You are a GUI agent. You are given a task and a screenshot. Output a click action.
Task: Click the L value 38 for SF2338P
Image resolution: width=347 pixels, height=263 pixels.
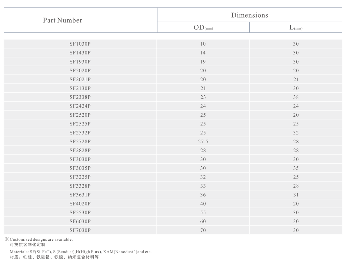(296, 97)
